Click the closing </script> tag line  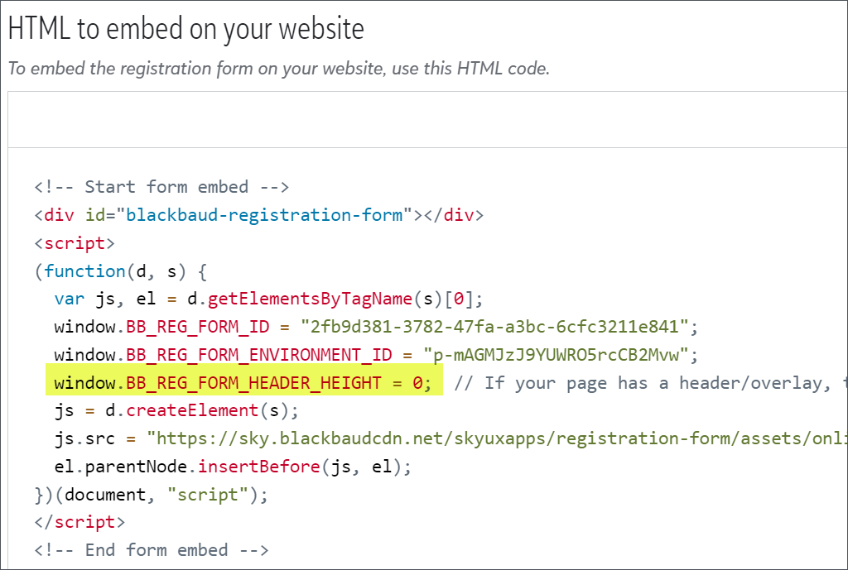pos(79,523)
